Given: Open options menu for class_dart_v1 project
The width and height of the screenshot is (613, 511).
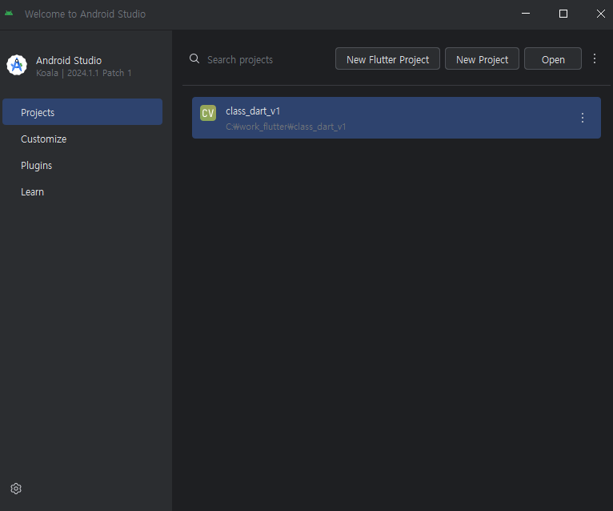Looking at the screenshot, I should (583, 118).
